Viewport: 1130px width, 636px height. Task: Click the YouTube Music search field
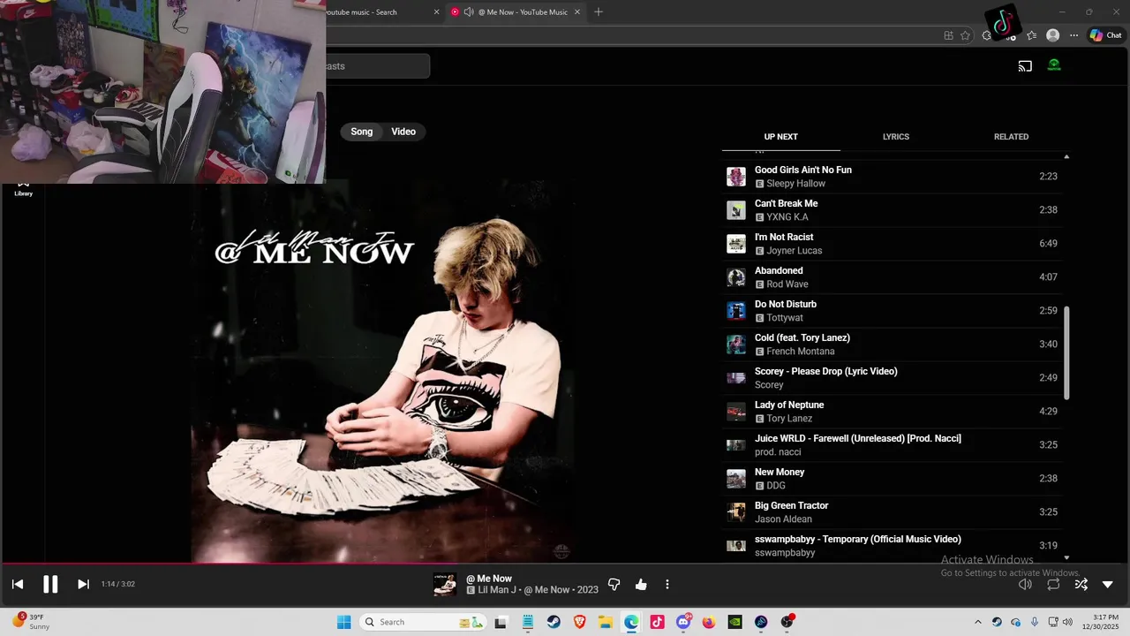pos(377,66)
